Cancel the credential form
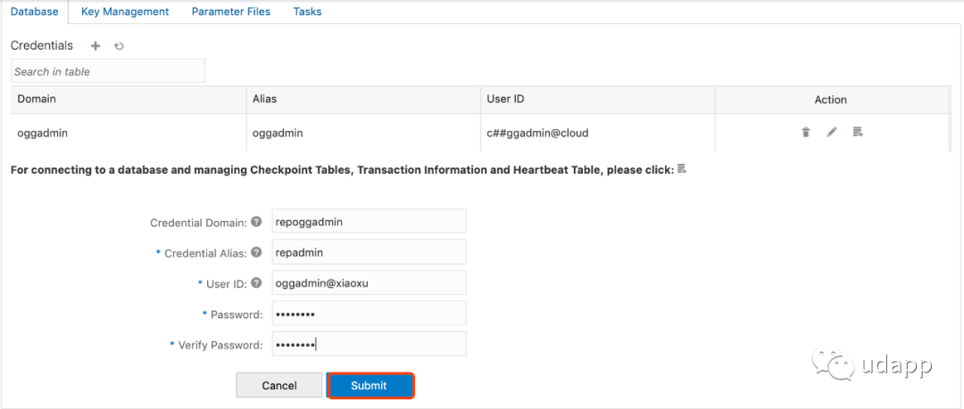Screen dimensions: 964x409 279,386
